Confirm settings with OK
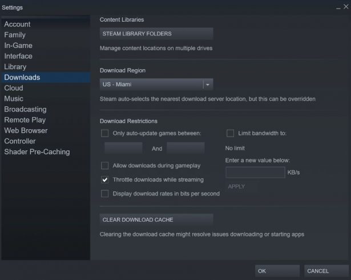Image resolution: width=351 pixels, height=280 pixels. [277, 271]
